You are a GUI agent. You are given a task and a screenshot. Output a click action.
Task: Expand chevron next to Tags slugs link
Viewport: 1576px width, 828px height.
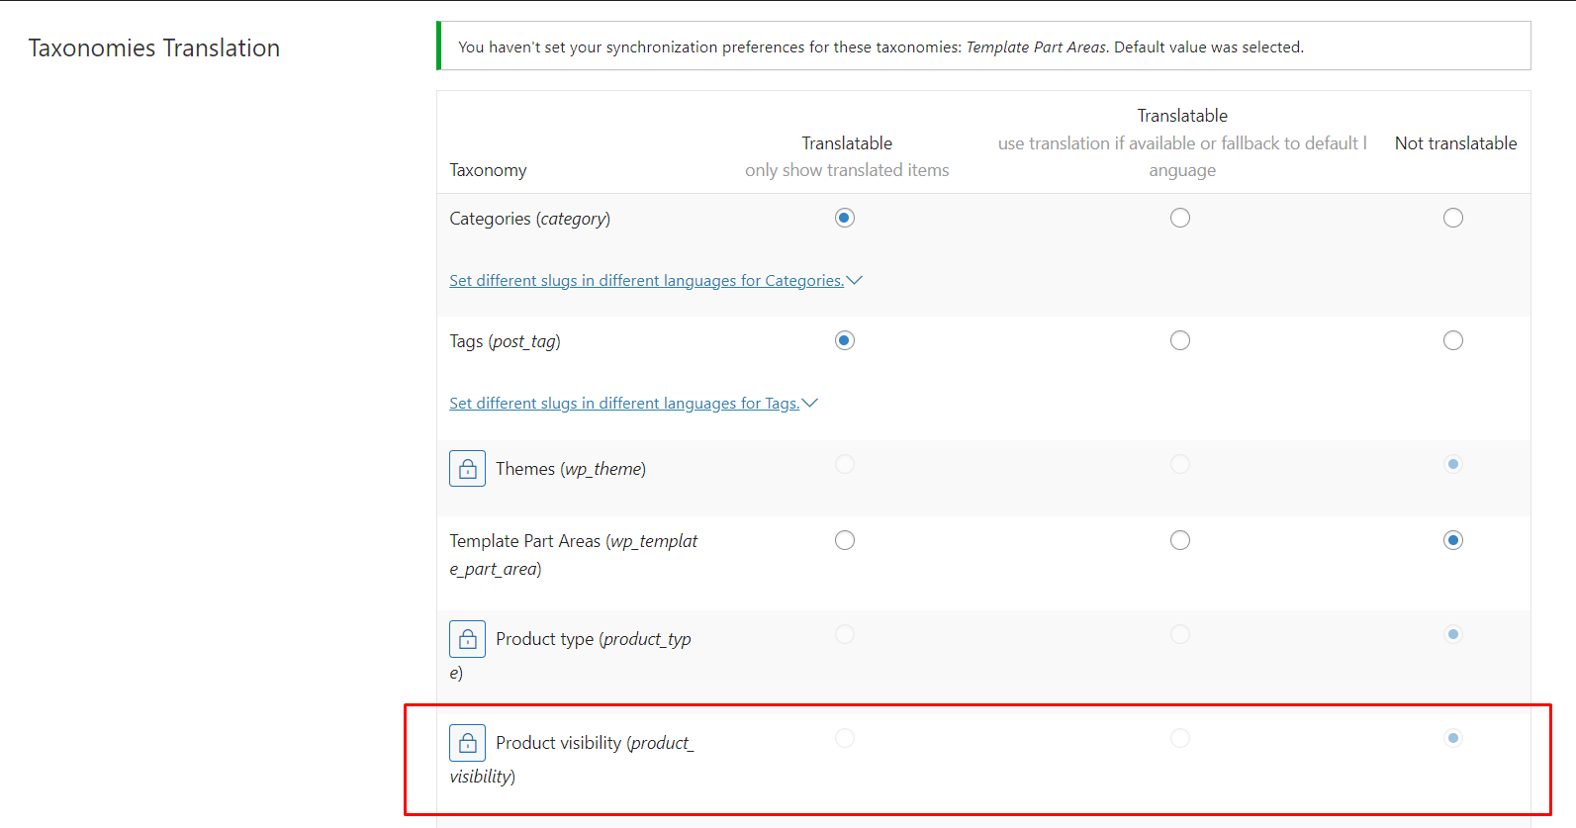[810, 404]
